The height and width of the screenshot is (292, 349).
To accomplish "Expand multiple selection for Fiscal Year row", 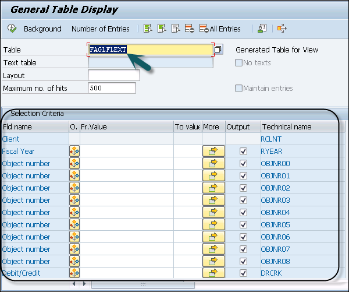I will pos(213,152).
